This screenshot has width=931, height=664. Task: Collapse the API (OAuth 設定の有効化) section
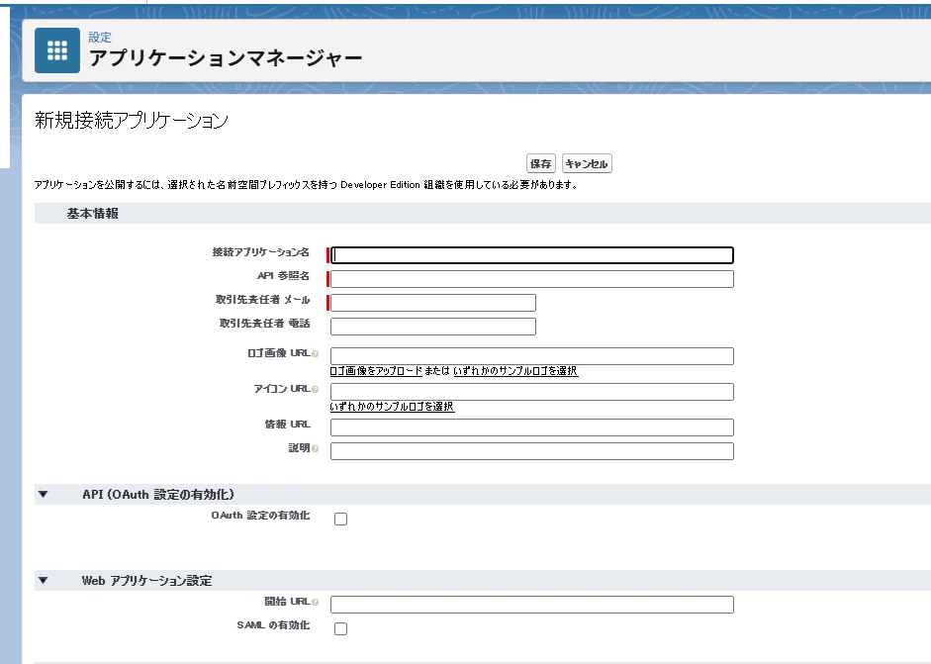[43, 494]
